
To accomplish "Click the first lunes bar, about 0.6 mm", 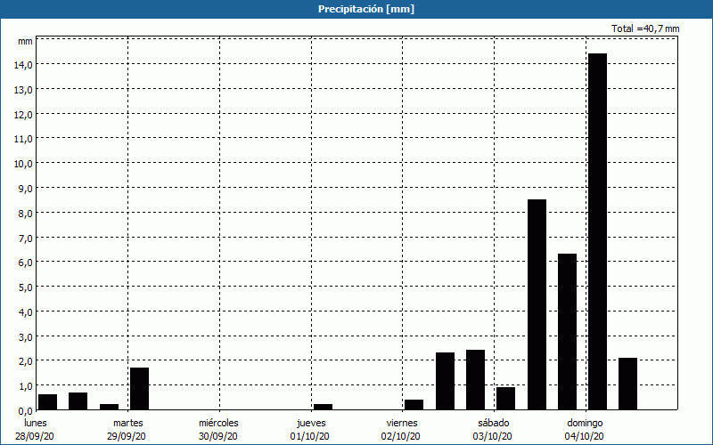I will [48, 402].
